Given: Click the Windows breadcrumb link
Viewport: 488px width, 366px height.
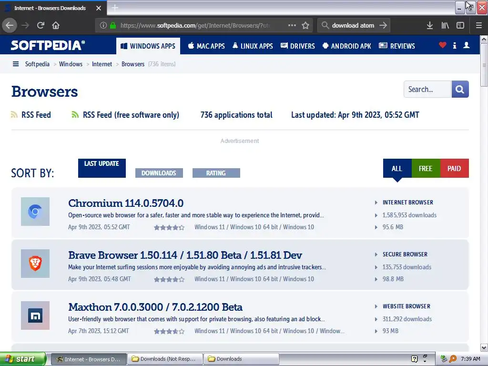Looking at the screenshot, I should pos(71,64).
